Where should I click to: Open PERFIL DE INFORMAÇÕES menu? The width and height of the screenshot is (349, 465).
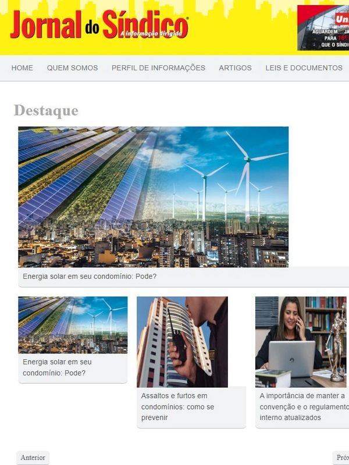pos(158,68)
